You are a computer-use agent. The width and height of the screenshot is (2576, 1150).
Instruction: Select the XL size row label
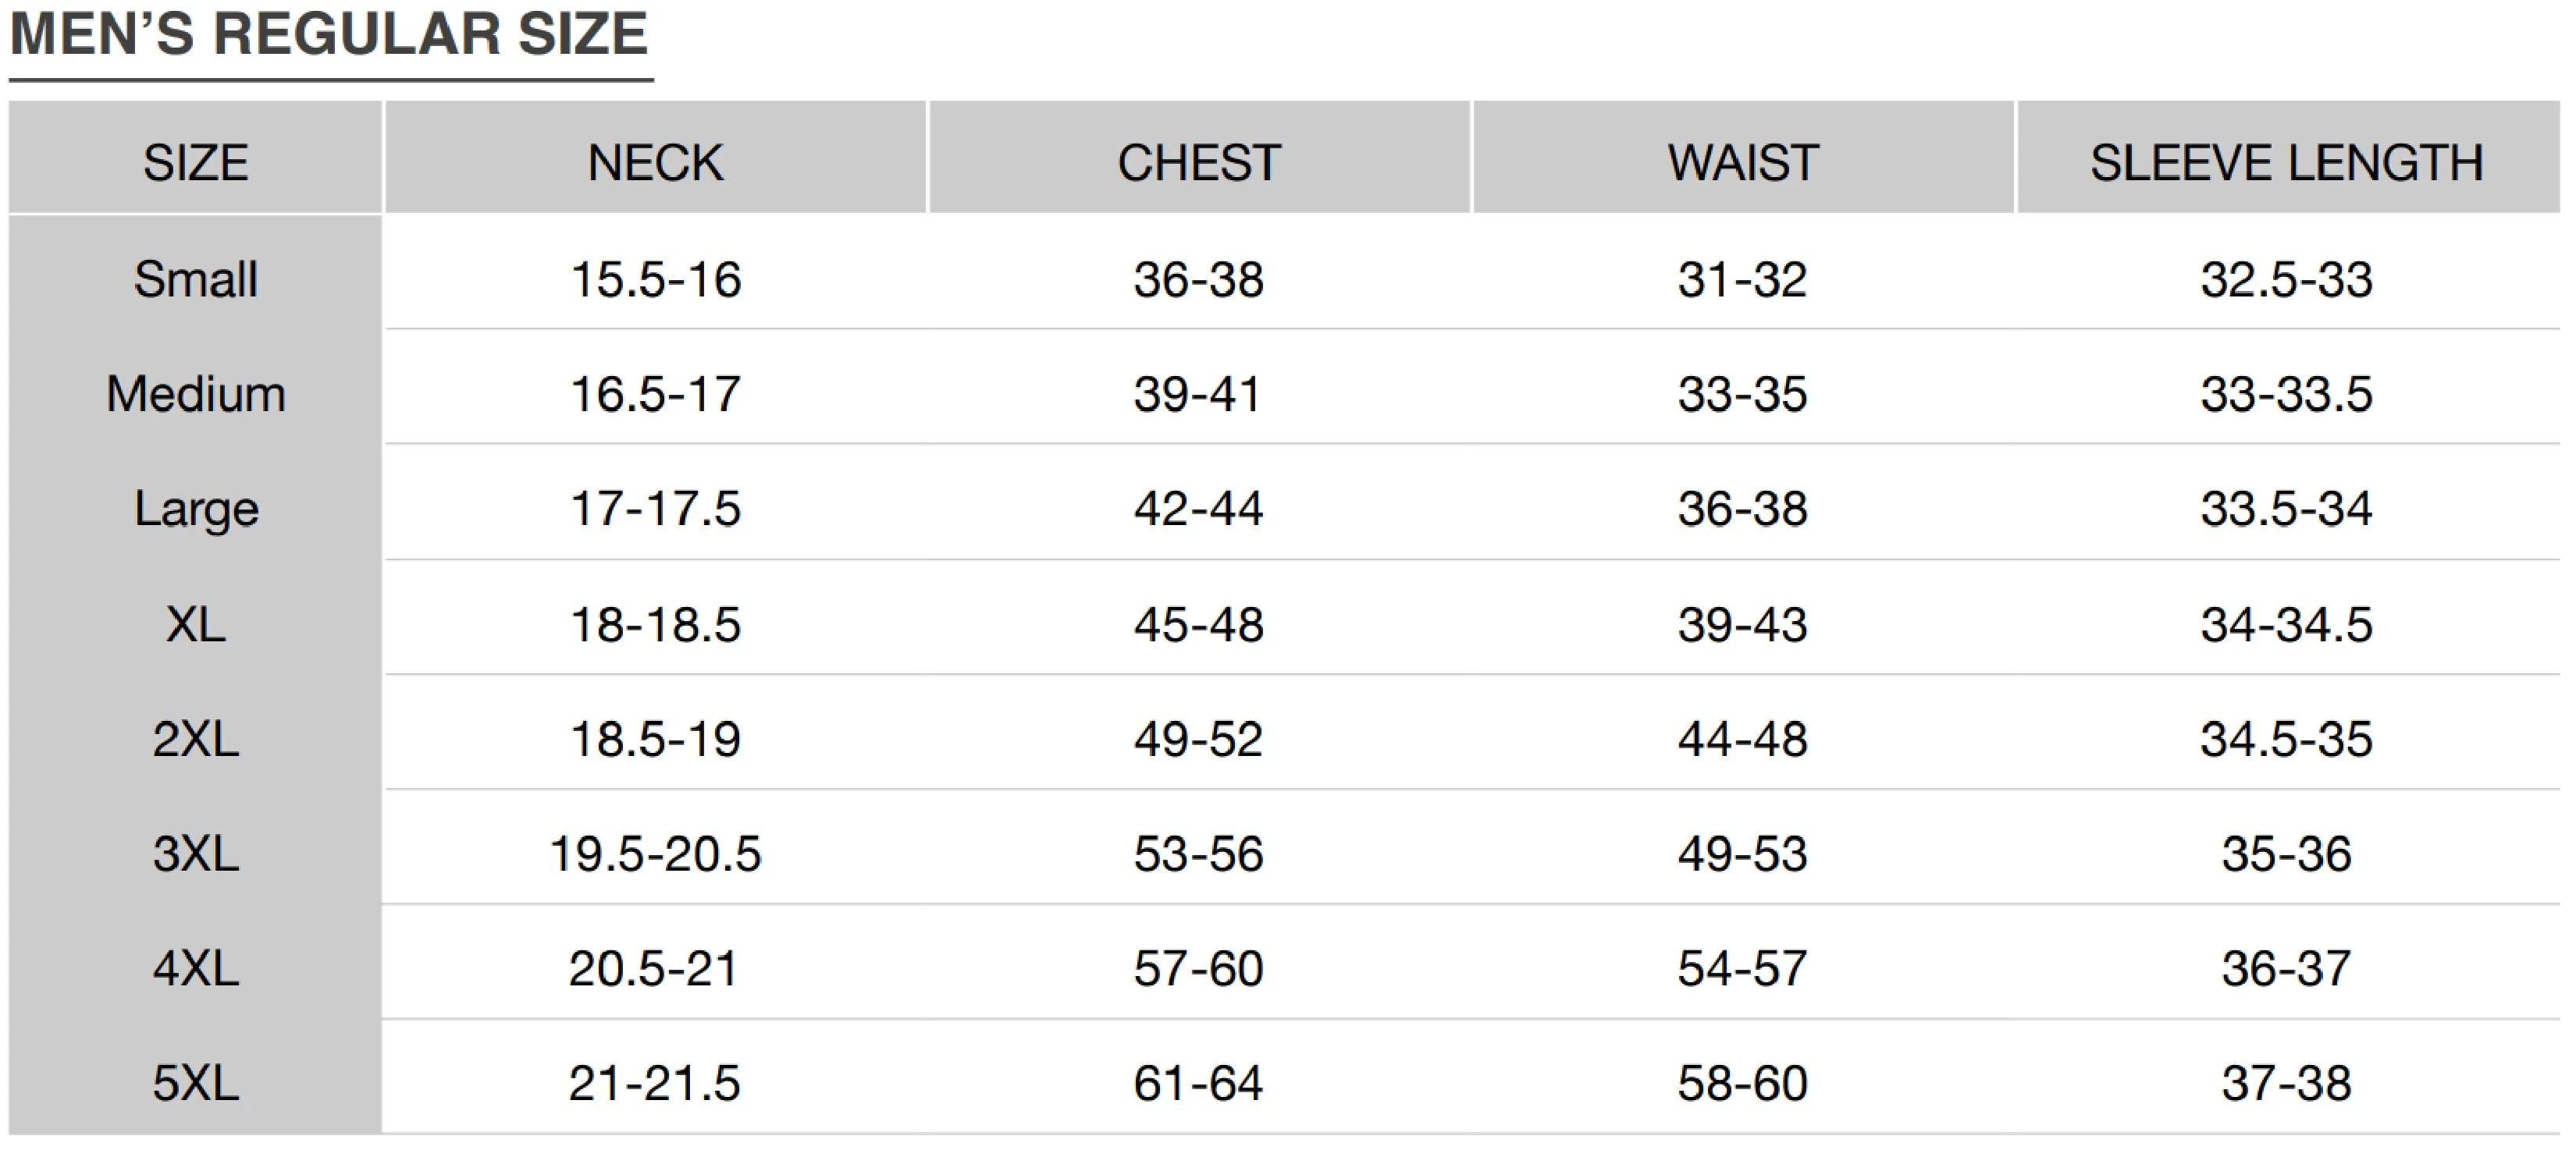[x=195, y=624]
